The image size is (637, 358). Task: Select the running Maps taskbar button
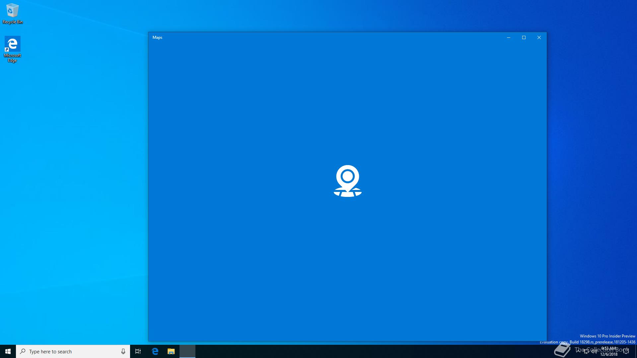pos(187,351)
